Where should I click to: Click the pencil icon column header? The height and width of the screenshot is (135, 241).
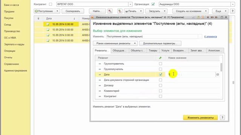tap(160, 58)
